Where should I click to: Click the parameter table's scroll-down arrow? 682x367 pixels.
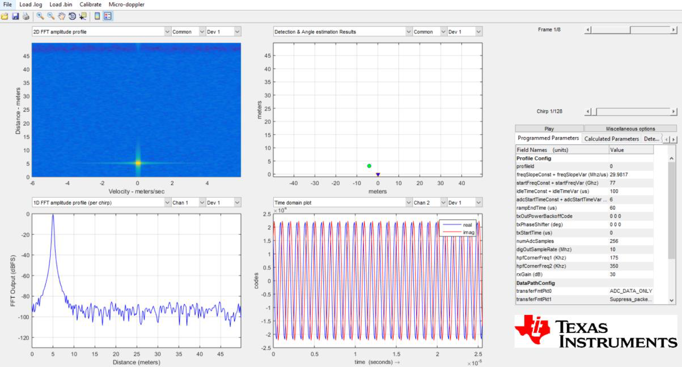pos(672,301)
